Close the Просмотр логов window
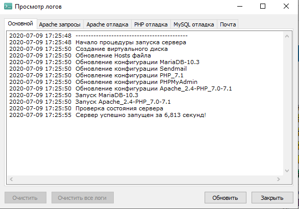Screen dimensions: 299x209 286,7
